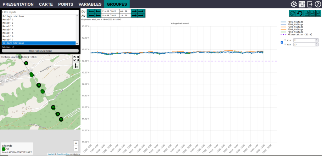Open the help question mark icon
Image resolution: width=322 pixels, height=156 pixels.
318,4
